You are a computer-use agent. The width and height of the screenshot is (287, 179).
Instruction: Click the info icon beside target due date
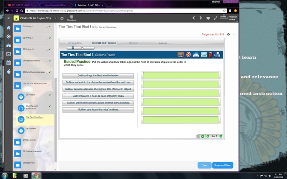click(229, 34)
